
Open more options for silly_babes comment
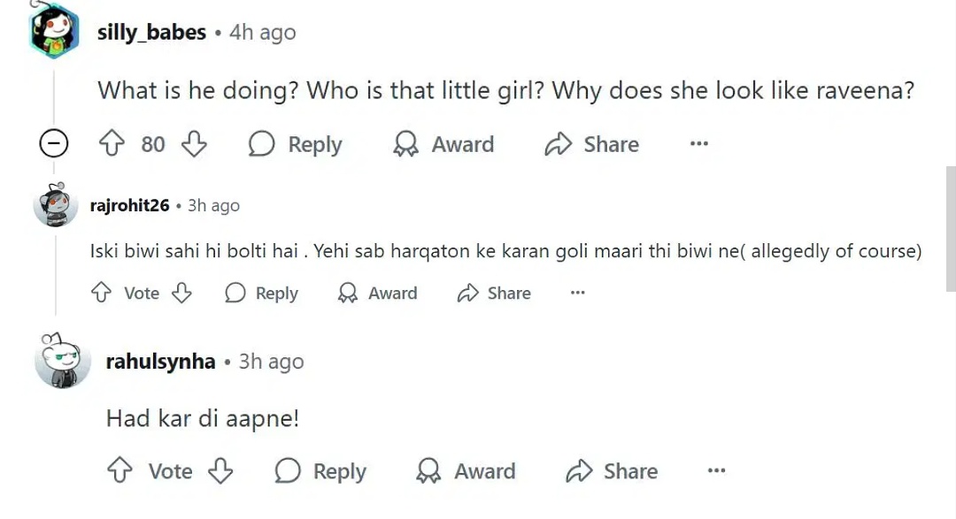(x=698, y=144)
